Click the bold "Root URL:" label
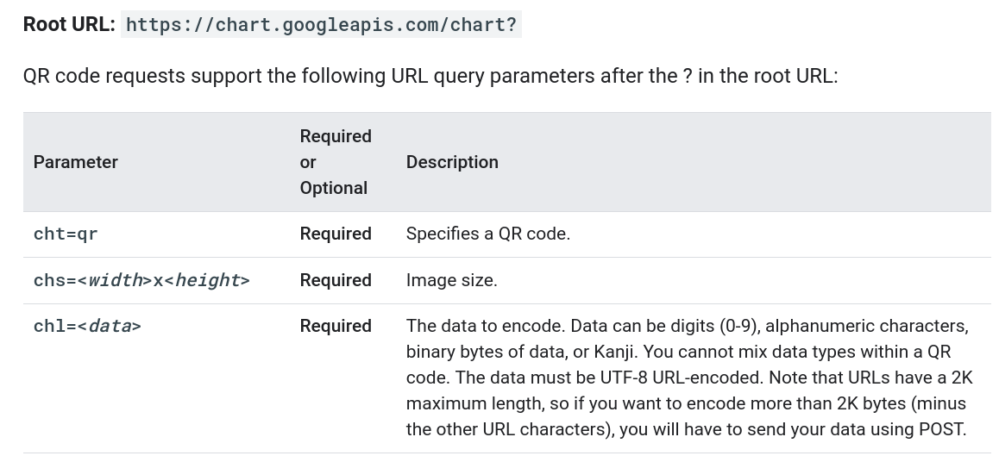999x462 pixels. 69,24
